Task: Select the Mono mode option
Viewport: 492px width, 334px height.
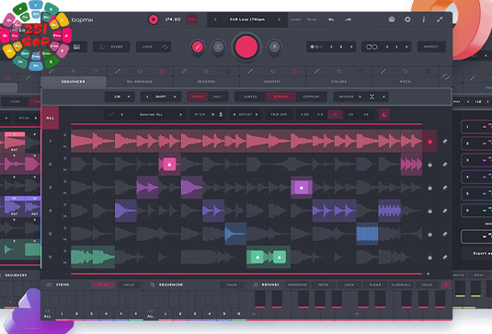Action: point(198,97)
